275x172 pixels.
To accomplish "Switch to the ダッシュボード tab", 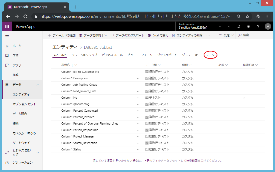I will point(167,55).
